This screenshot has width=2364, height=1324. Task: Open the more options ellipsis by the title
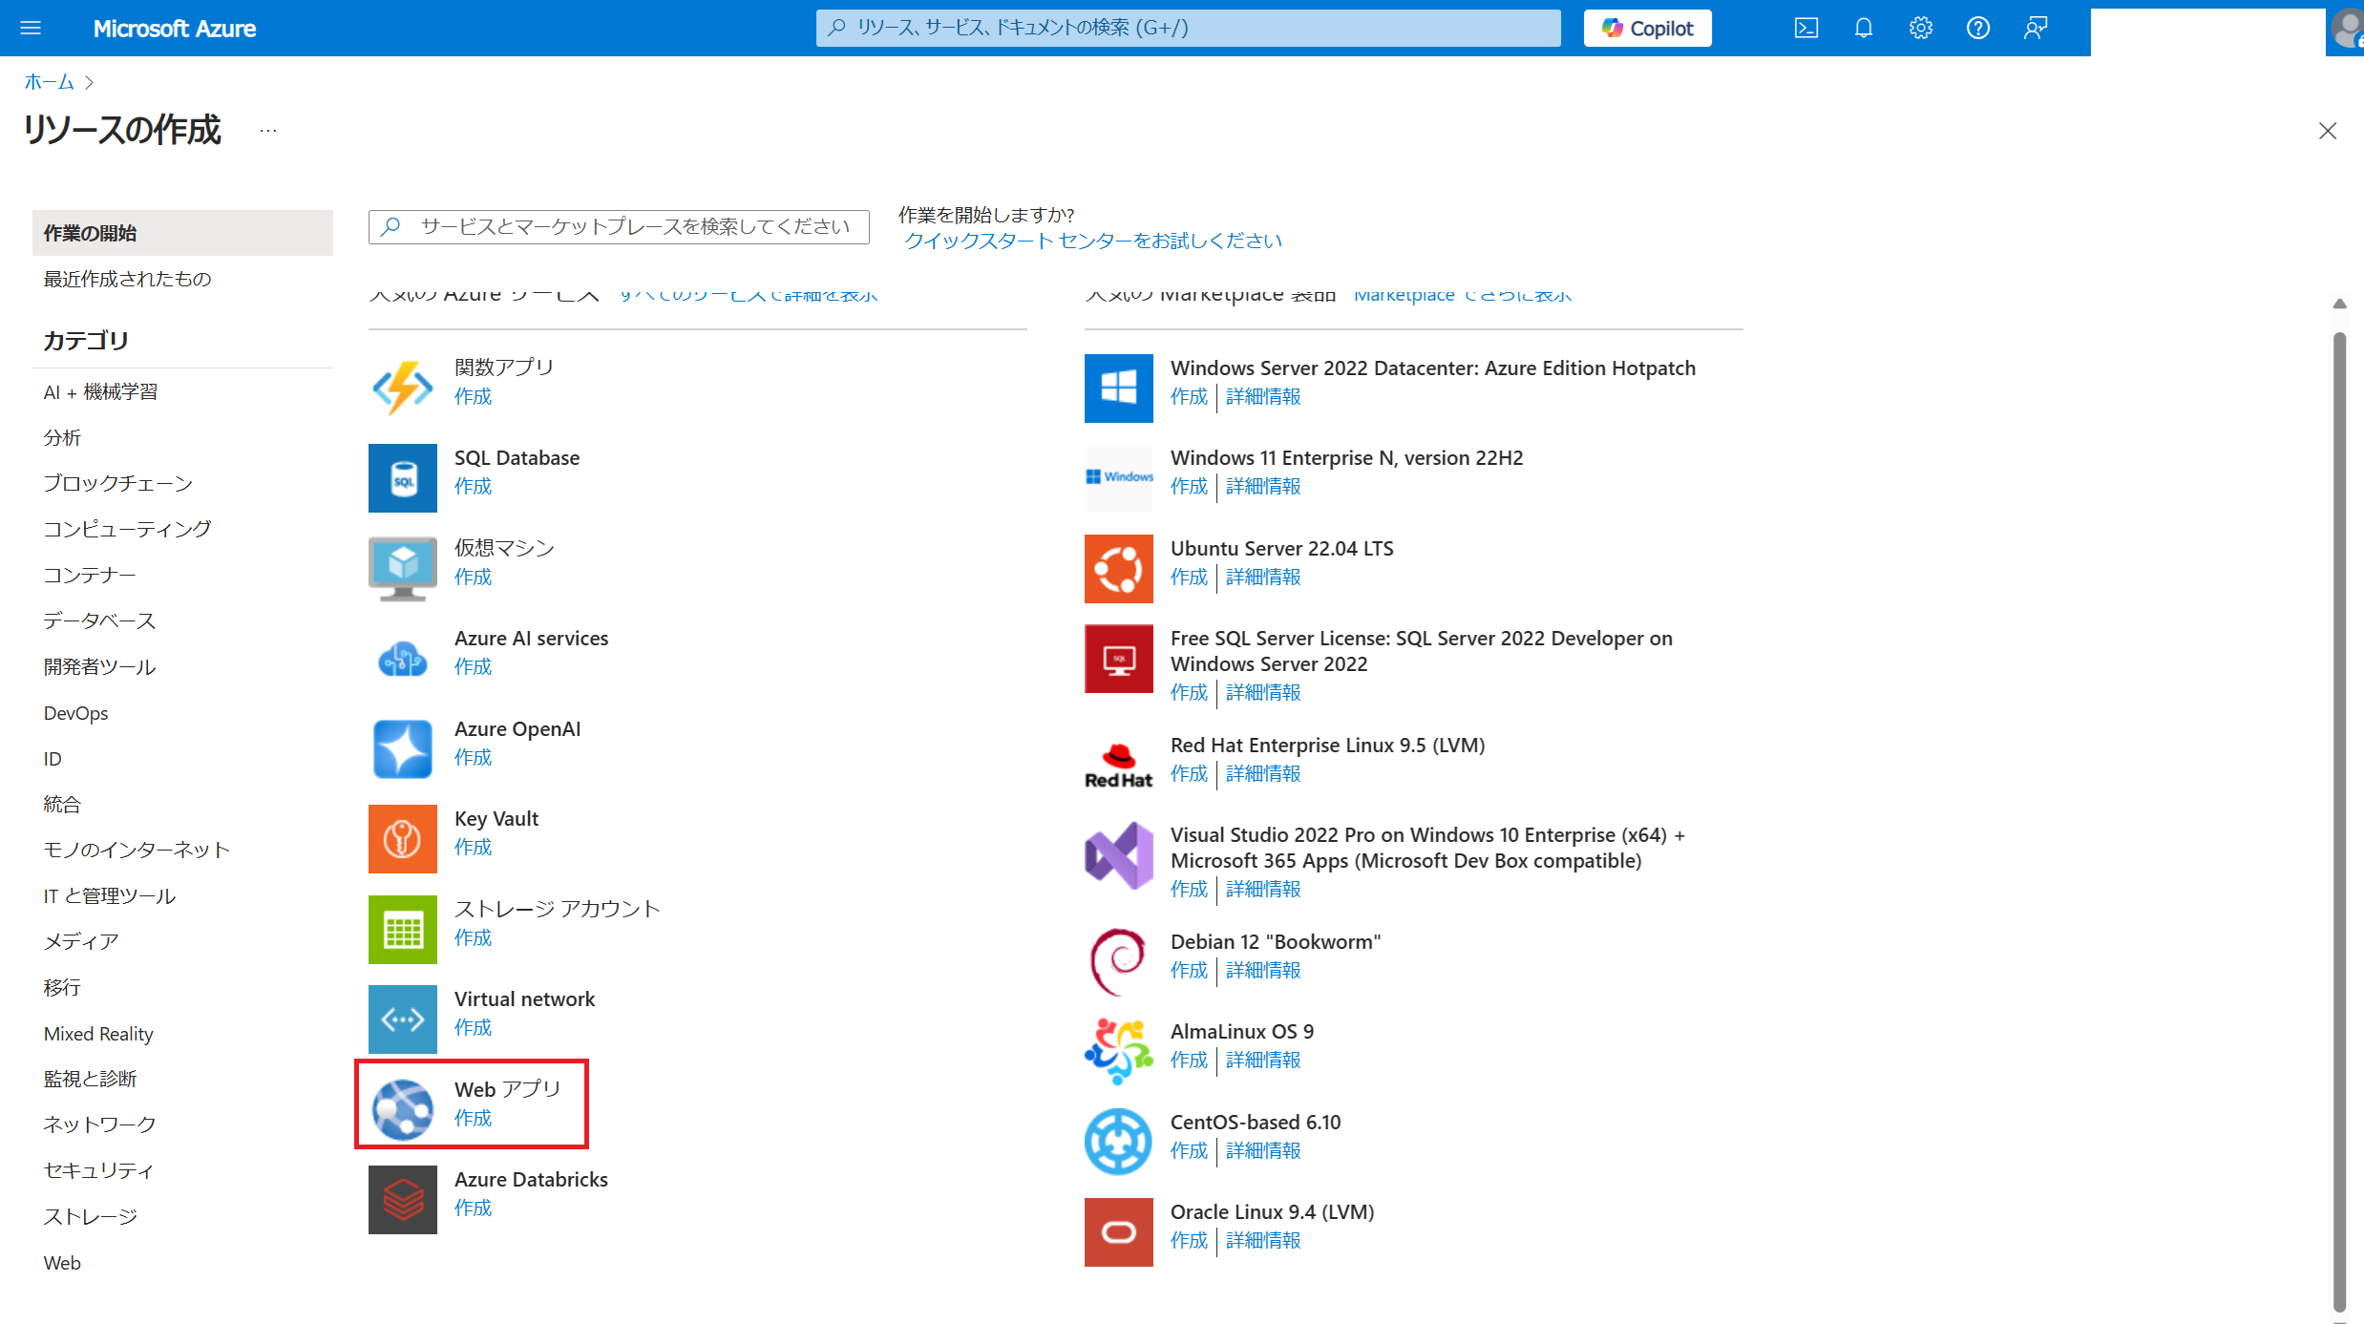click(x=268, y=131)
